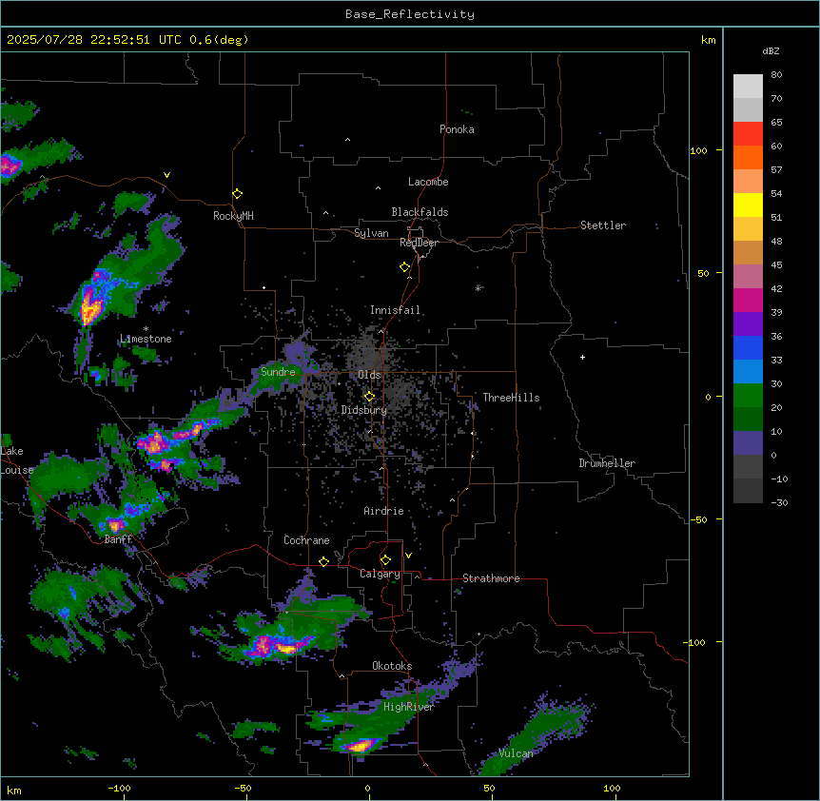The width and height of the screenshot is (820, 801).
Task: Click the Sundre label
Action: pos(278,372)
